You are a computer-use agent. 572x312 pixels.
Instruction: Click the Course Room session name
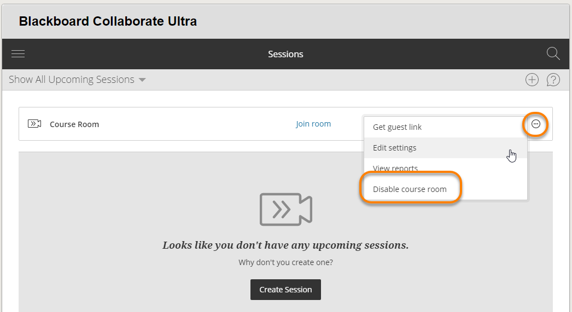pyautogui.click(x=74, y=124)
